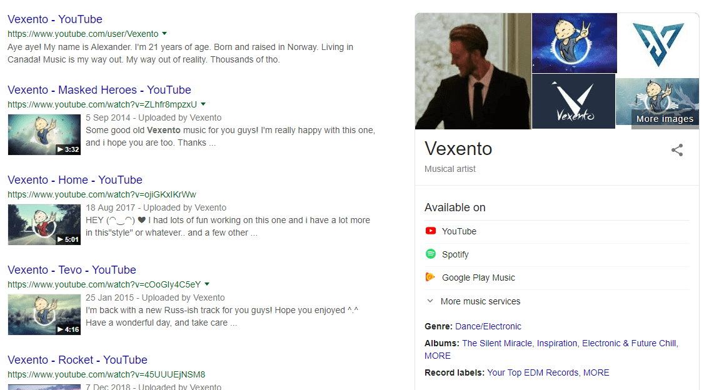View the photo of man in suit
This screenshot has height=390, width=709.
coord(473,71)
